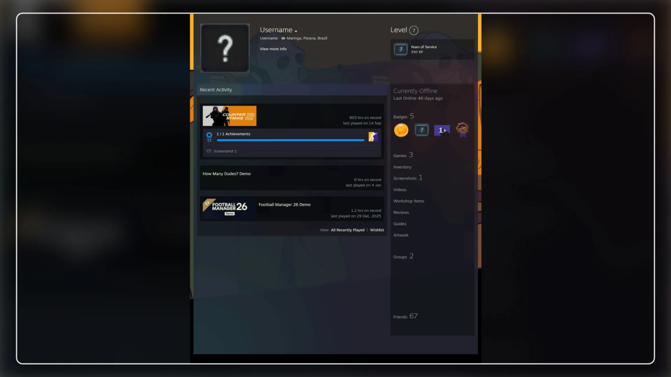The width and height of the screenshot is (671, 377).
Task: Click the gold coin community badge
Action: tap(401, 130)
